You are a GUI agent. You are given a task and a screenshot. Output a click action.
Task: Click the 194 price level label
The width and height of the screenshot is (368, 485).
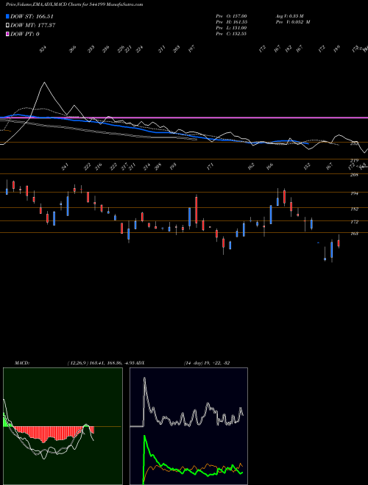point(354,193)
